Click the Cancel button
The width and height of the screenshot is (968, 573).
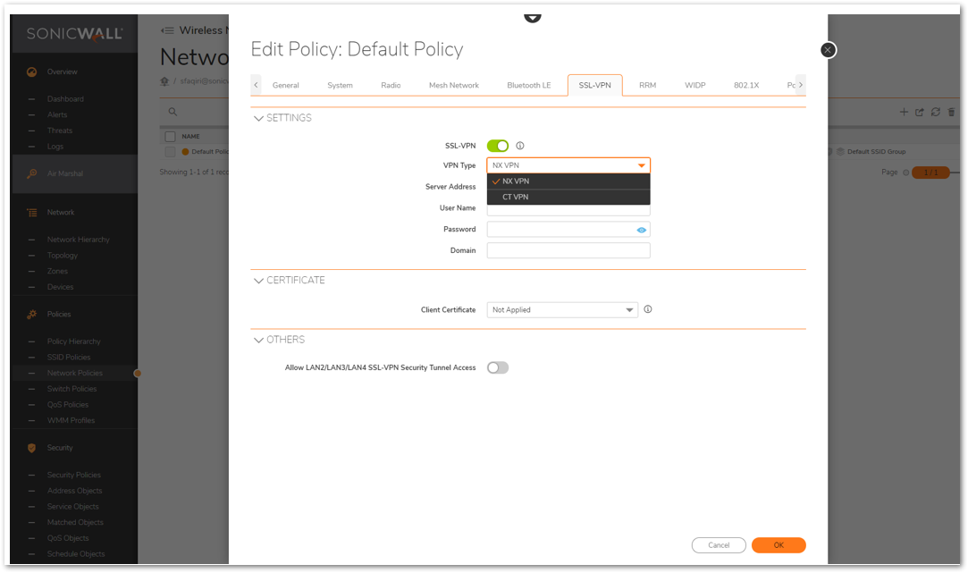719,545
